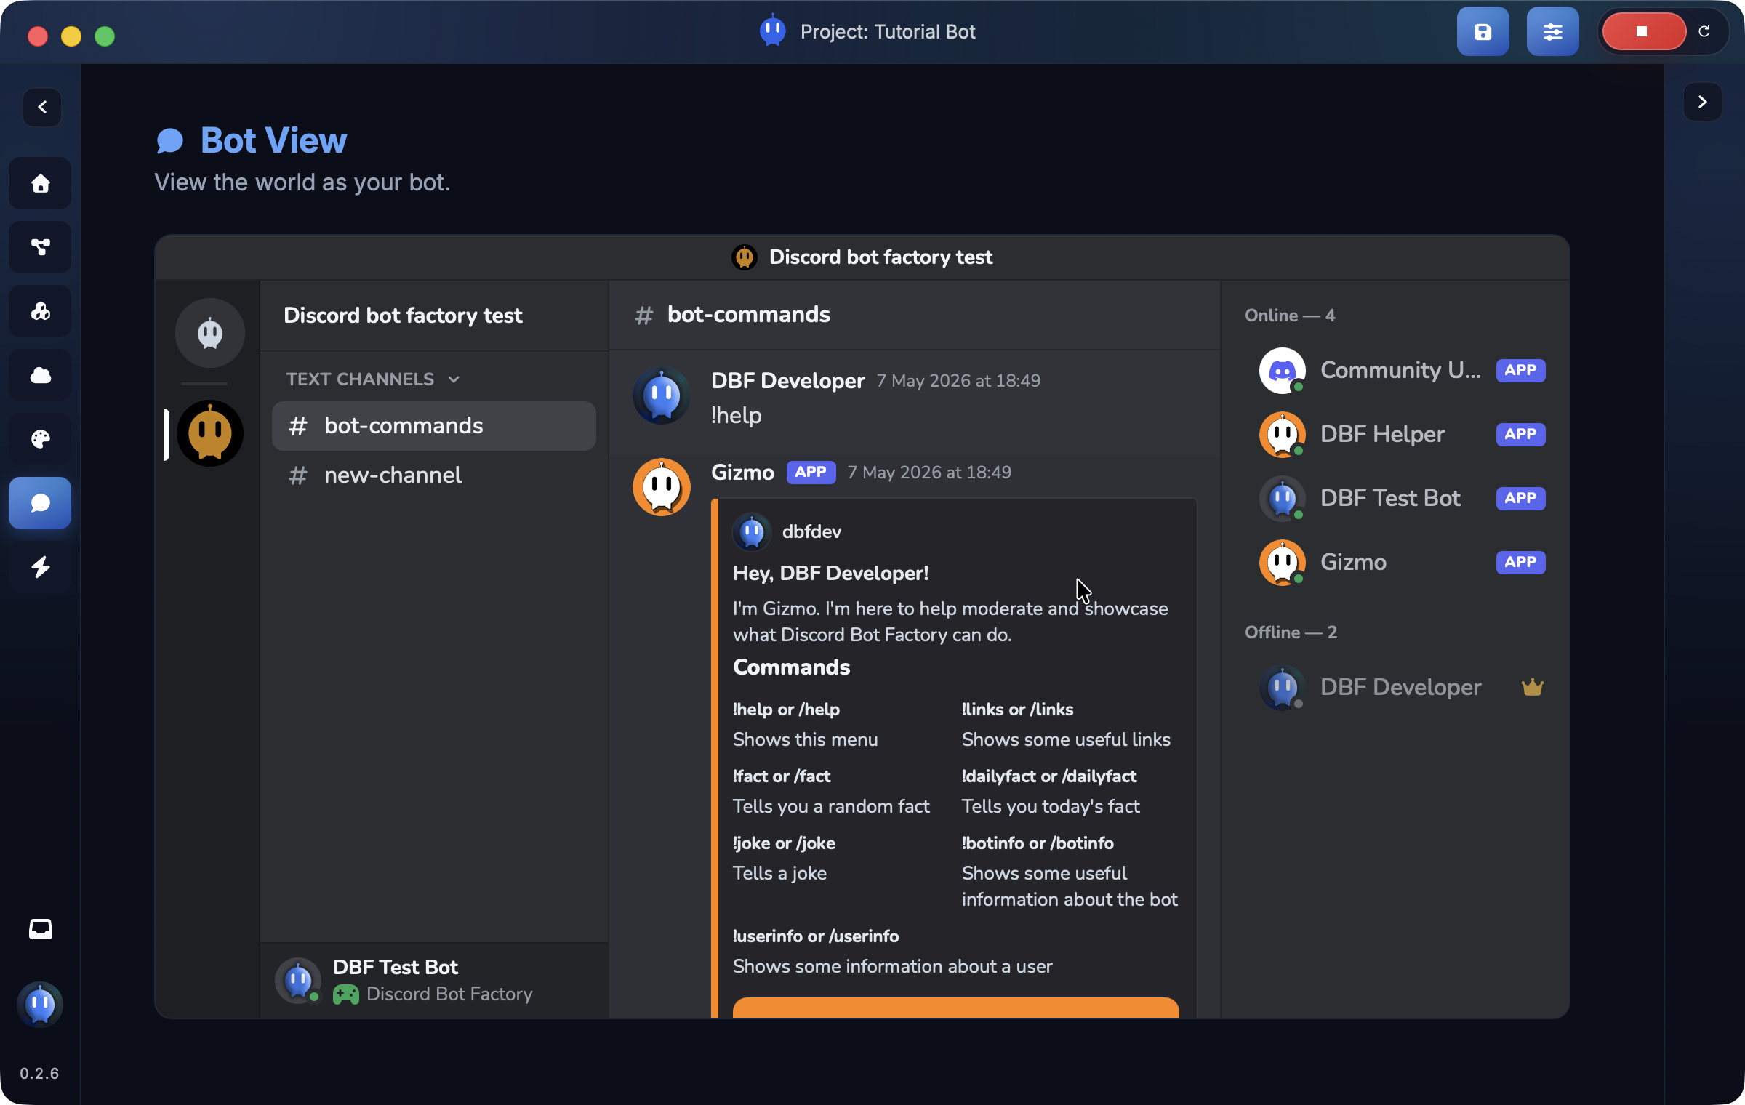This screenshot has width=1745, height=1105.
Task: Open project settings sliders button
Action: coord(1552,31)
